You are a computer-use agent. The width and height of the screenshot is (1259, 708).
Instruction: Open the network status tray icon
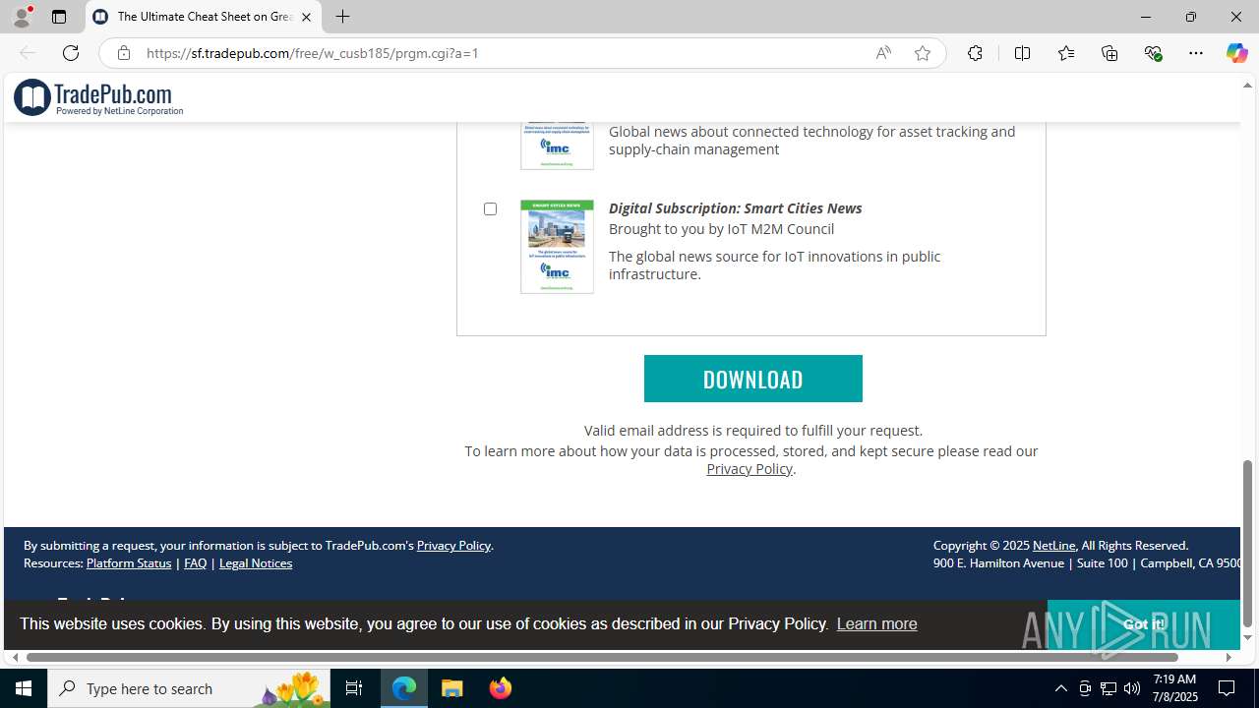[1109, 688]
